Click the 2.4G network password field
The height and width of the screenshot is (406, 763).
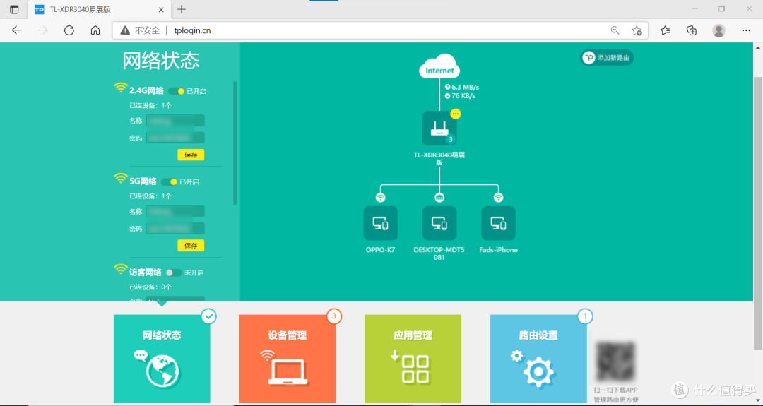click(175, 138)
